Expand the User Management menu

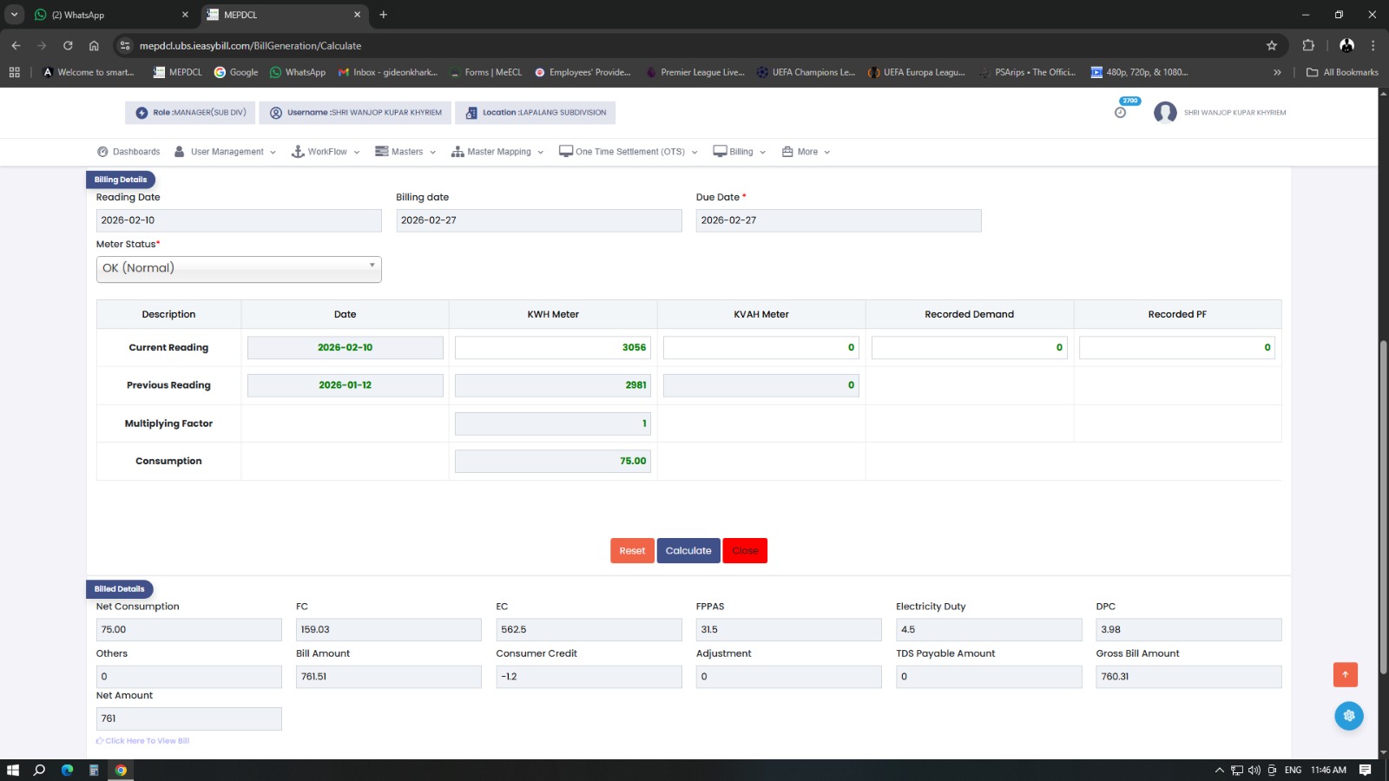[x=226, y=152]
